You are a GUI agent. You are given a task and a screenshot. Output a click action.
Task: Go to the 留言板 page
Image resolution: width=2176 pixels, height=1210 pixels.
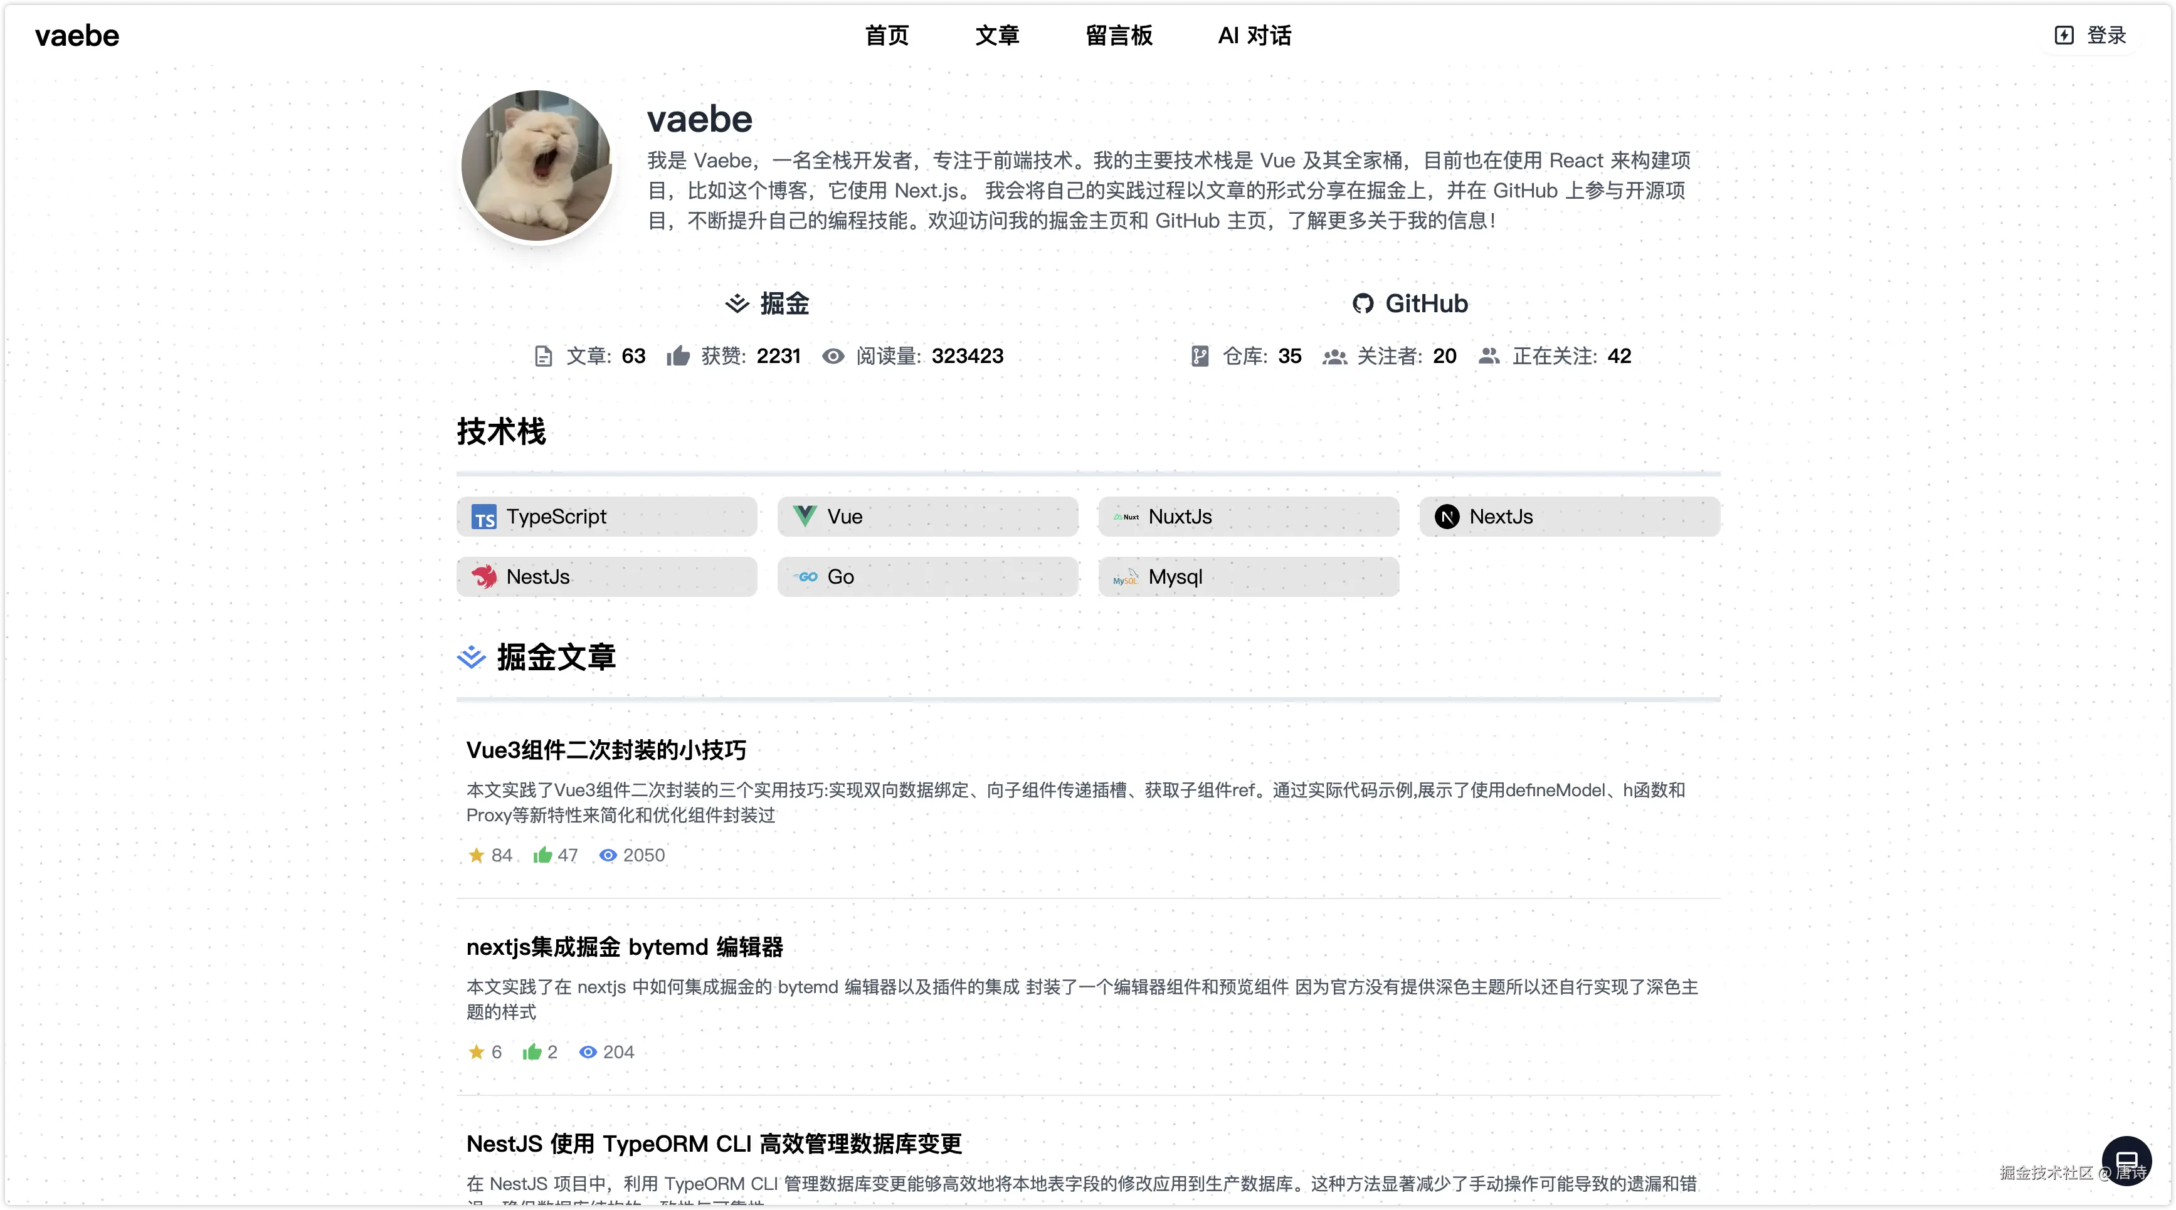[x=1118, y=36]
